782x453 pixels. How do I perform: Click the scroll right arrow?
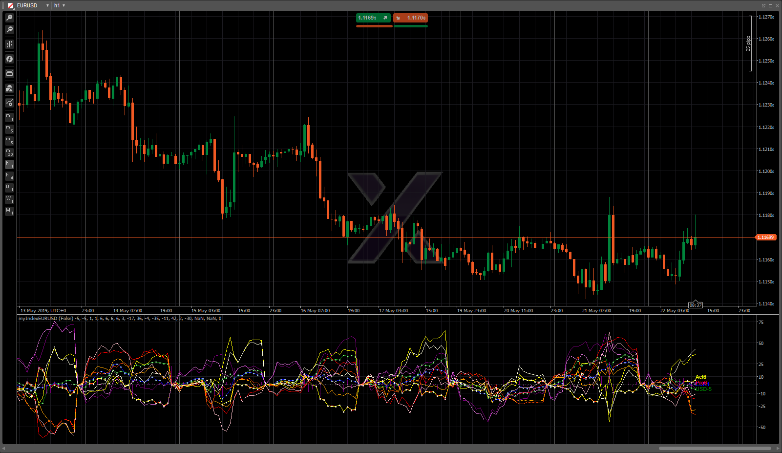coord(778,448)
